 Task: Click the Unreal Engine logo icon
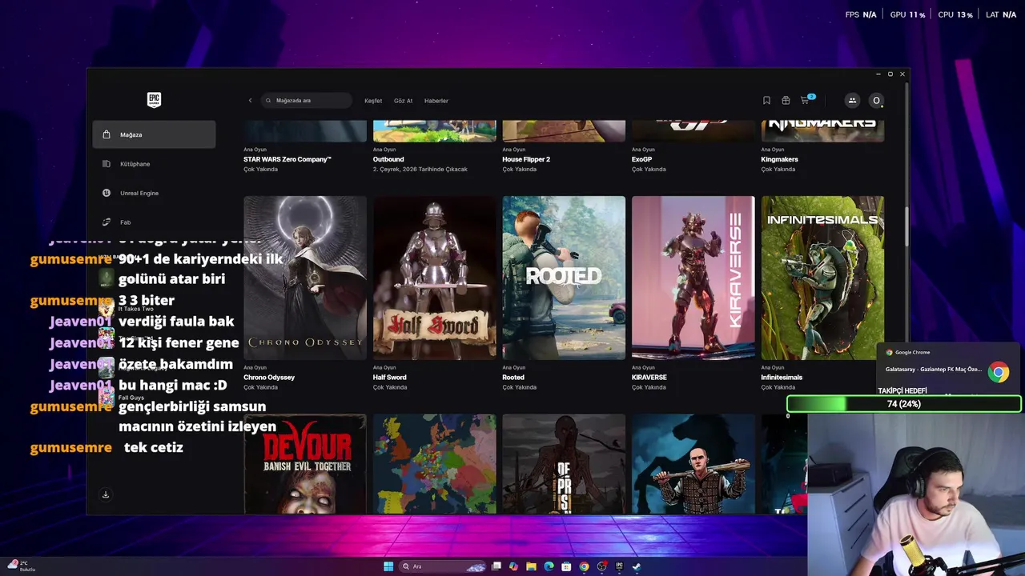click(x=107, y=193)
